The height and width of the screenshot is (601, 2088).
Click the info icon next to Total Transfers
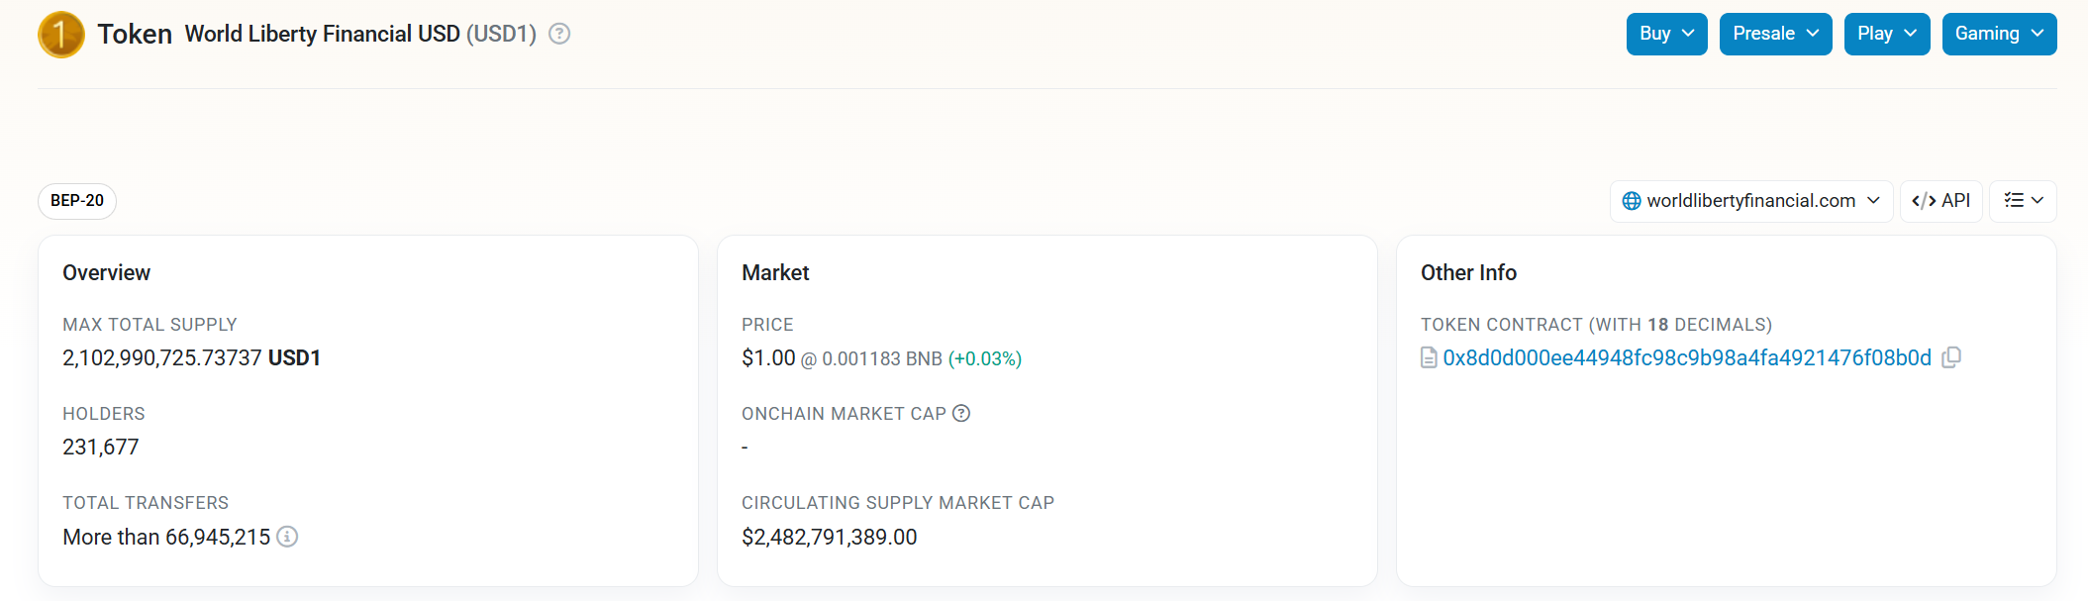[x=287, y=537]
